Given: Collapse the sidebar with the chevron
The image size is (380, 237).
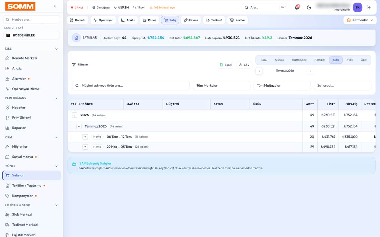Looking at the screenshot, I should [x=55, y=6].
